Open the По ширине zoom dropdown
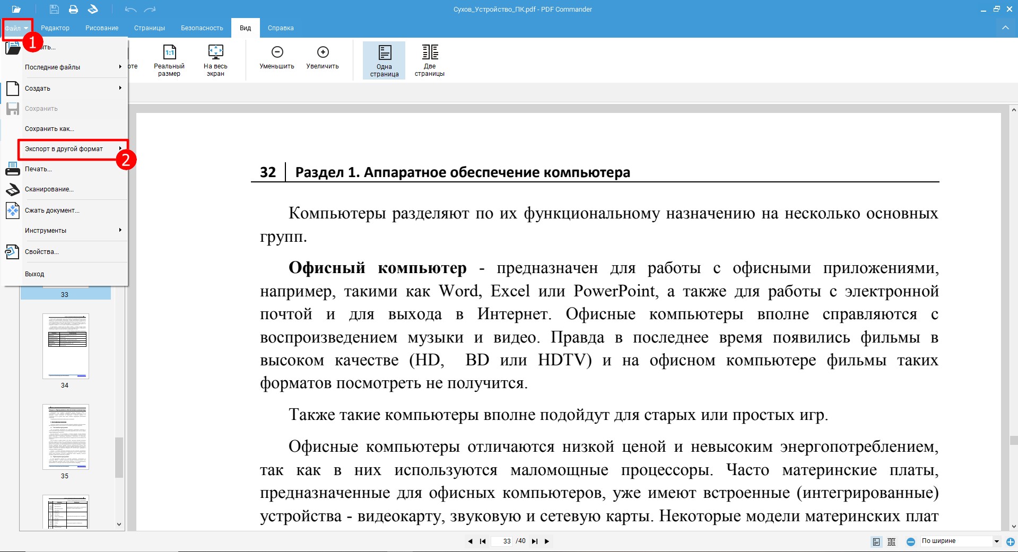1018x552 pixels. pos(960,541)
